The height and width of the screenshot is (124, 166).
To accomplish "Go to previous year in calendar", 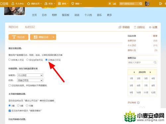I will [134, 72].
